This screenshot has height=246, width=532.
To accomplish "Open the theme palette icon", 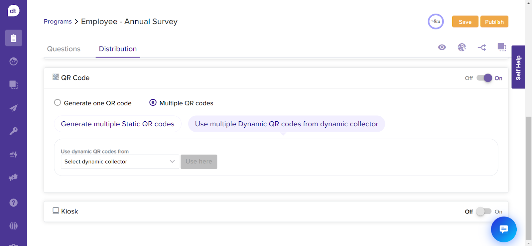I will [x=462, y=47].
